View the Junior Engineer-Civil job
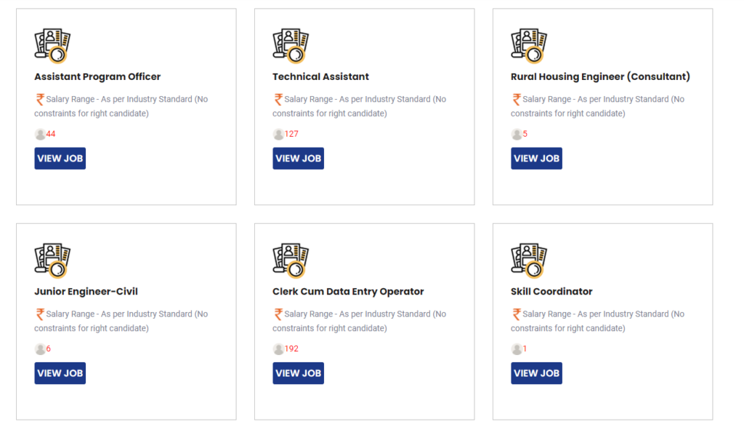 pos(60,373)
